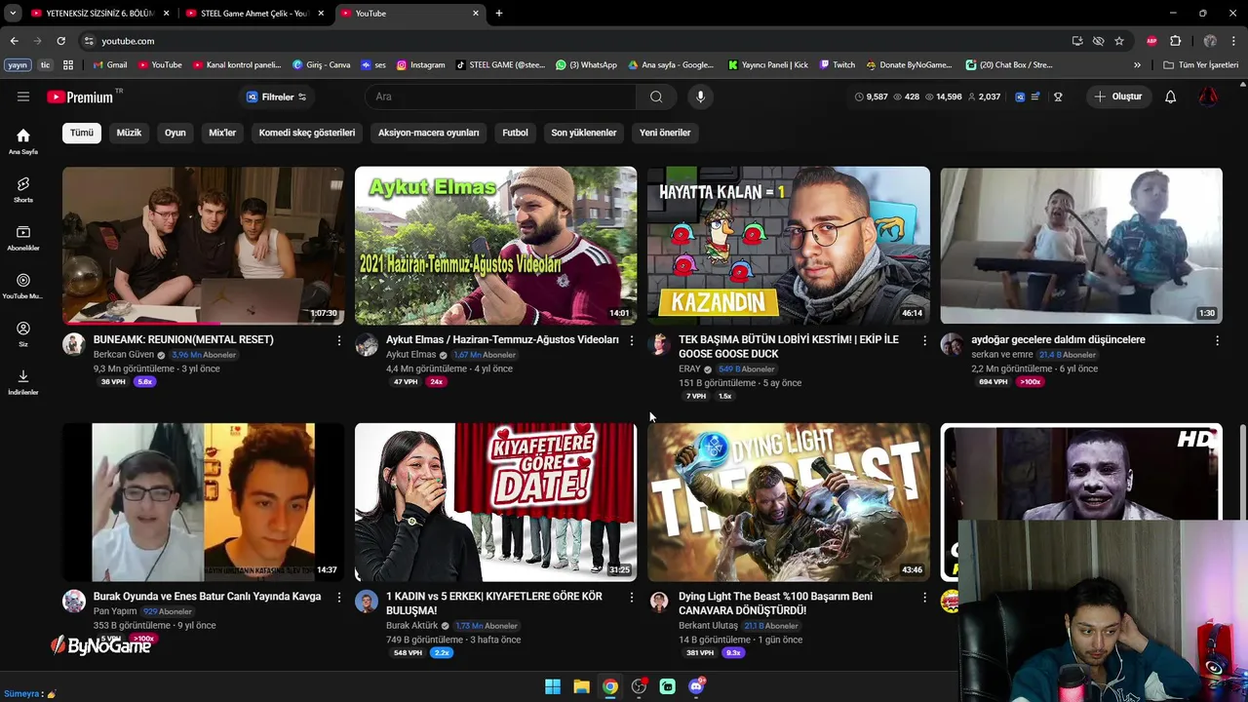Select the Komedi skeç gösterileri chip
1248x702 pixels.
tap(307, 133)
